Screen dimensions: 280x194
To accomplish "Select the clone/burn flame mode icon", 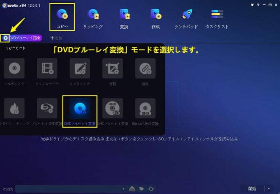I will (14, 108).
